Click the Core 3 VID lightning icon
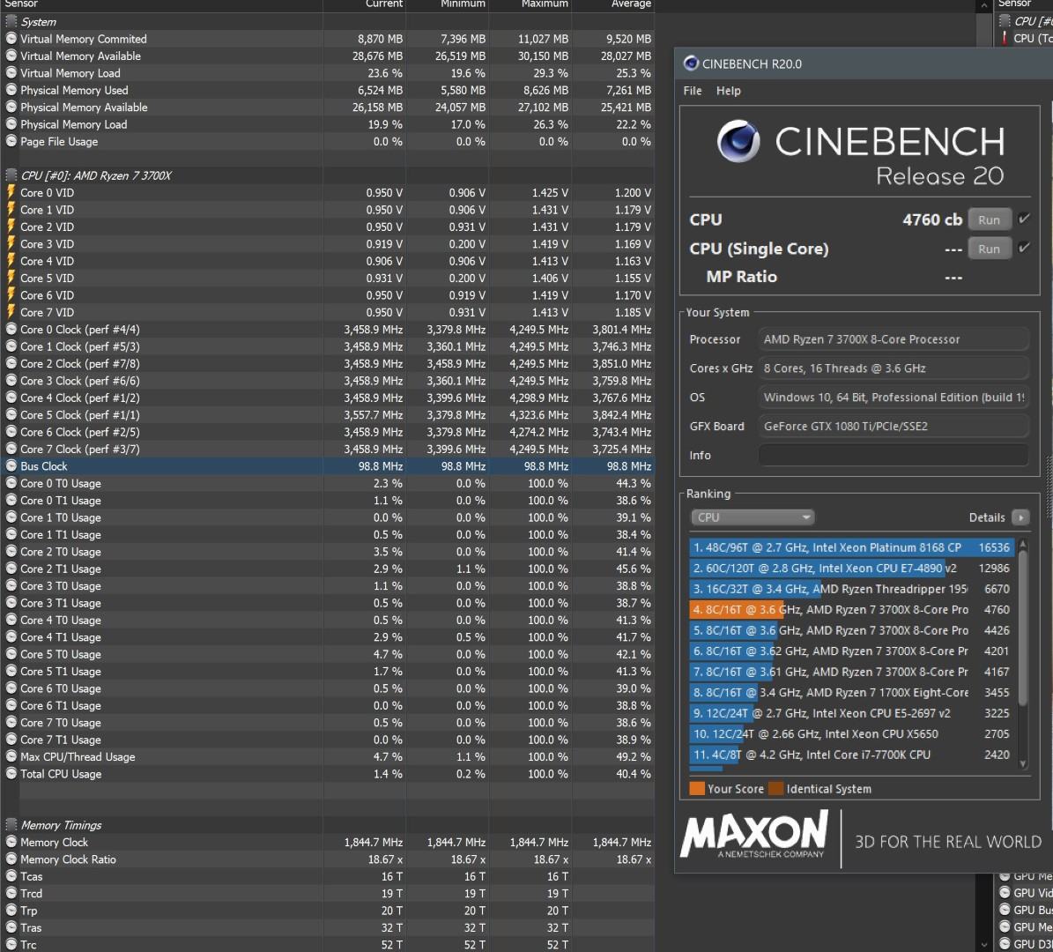Viewport: 1053px width, 952px height. coord(11,243)
